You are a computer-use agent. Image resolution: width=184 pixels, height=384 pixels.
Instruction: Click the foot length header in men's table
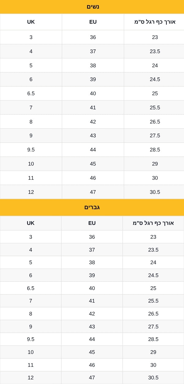click(153, 223)
